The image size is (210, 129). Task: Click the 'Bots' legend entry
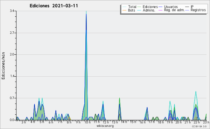coord(129,10)
